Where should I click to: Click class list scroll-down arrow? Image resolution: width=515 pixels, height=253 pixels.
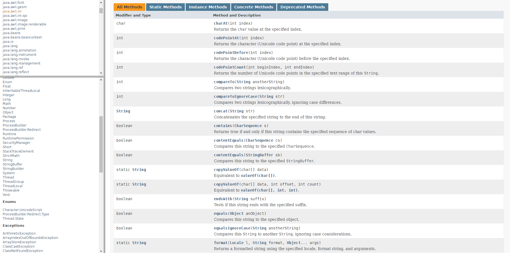pyautogui.click(x=101, y=251)
